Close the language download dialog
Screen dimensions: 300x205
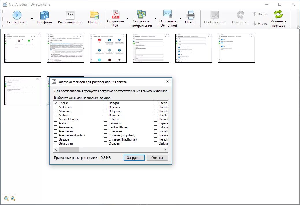[167, 82]
